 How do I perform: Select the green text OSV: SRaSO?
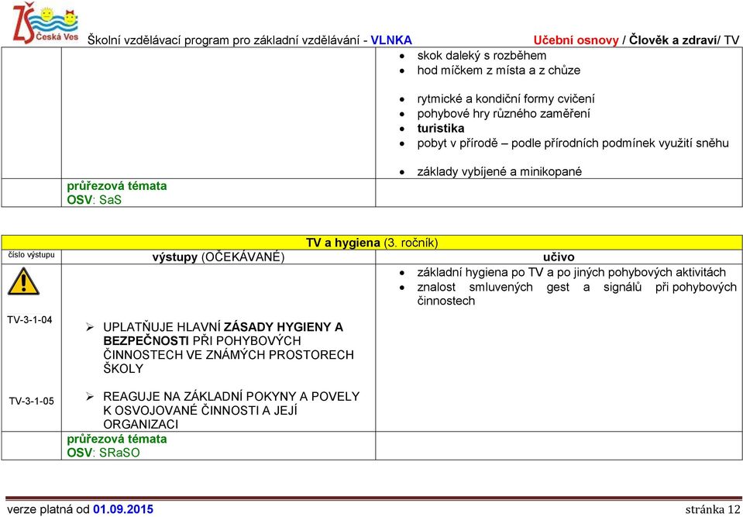point(103,453)
